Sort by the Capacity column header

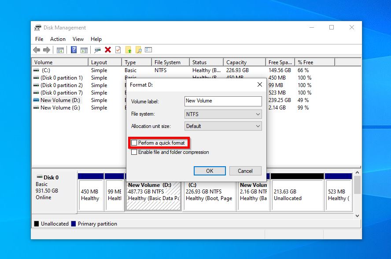[244, 62]
